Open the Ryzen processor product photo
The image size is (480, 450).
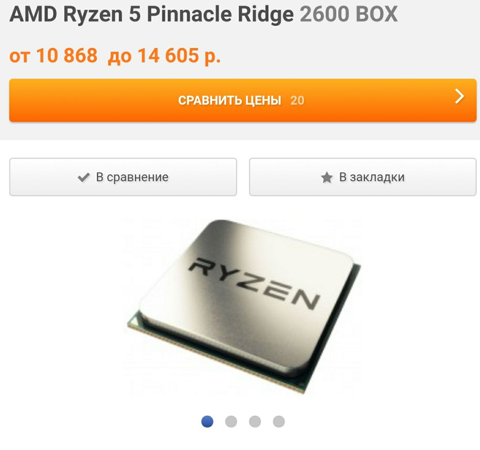pyautogui.click(x=243, y=306)
